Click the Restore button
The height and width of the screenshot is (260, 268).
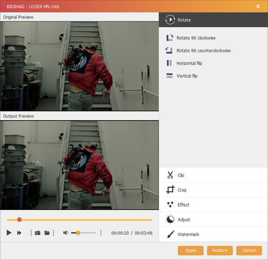click(x=220, y=251)
